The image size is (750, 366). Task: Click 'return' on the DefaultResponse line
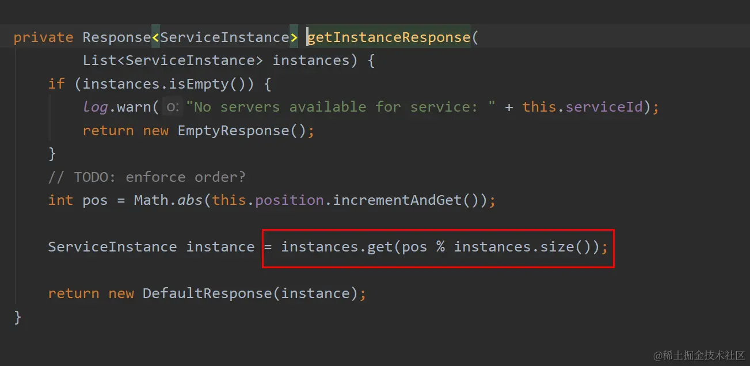[x=74, y=293]
